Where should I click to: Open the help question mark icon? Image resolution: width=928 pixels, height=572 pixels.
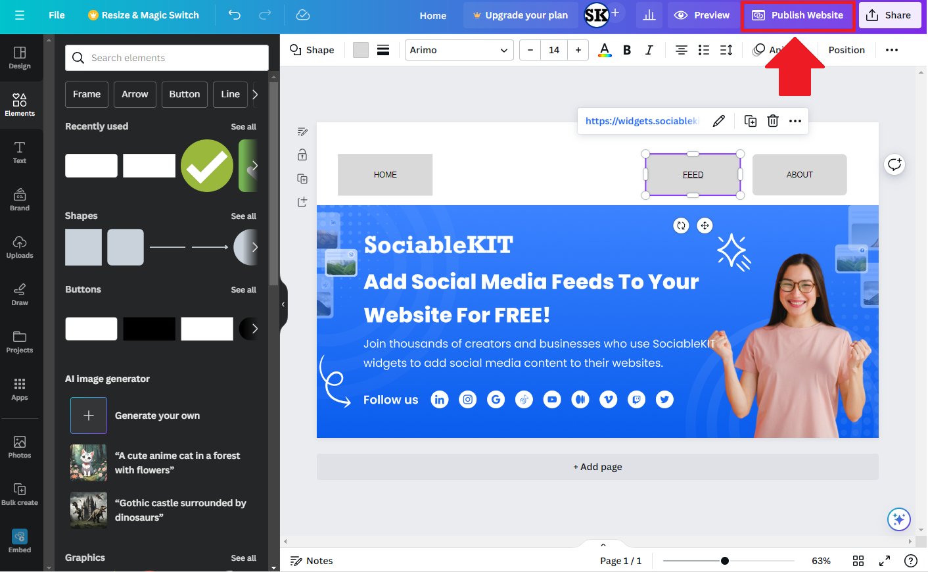[x=911, y=561]
